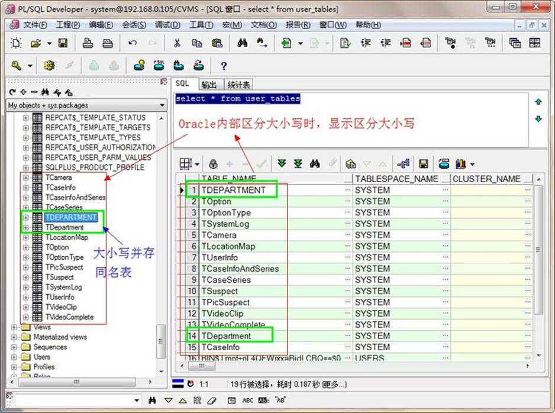This screenshot has width=555, height=413.
Task: Click the refresh icon in object browser
Action: pos(13,92)
